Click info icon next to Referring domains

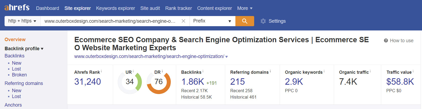click(270, 72)
